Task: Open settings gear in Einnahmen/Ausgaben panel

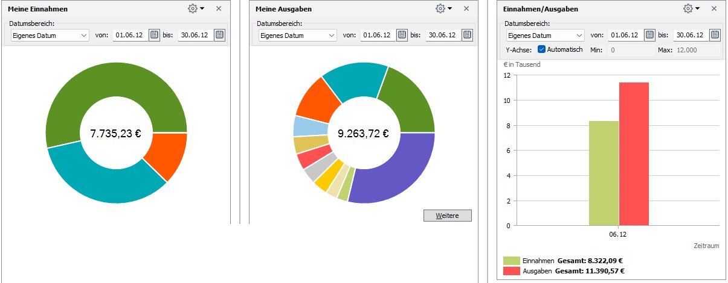Action: pos(688,8)
